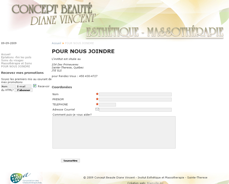Open Soins du visages menu item
This screenshot has height=184, width=229.
(x=12, y=61)
